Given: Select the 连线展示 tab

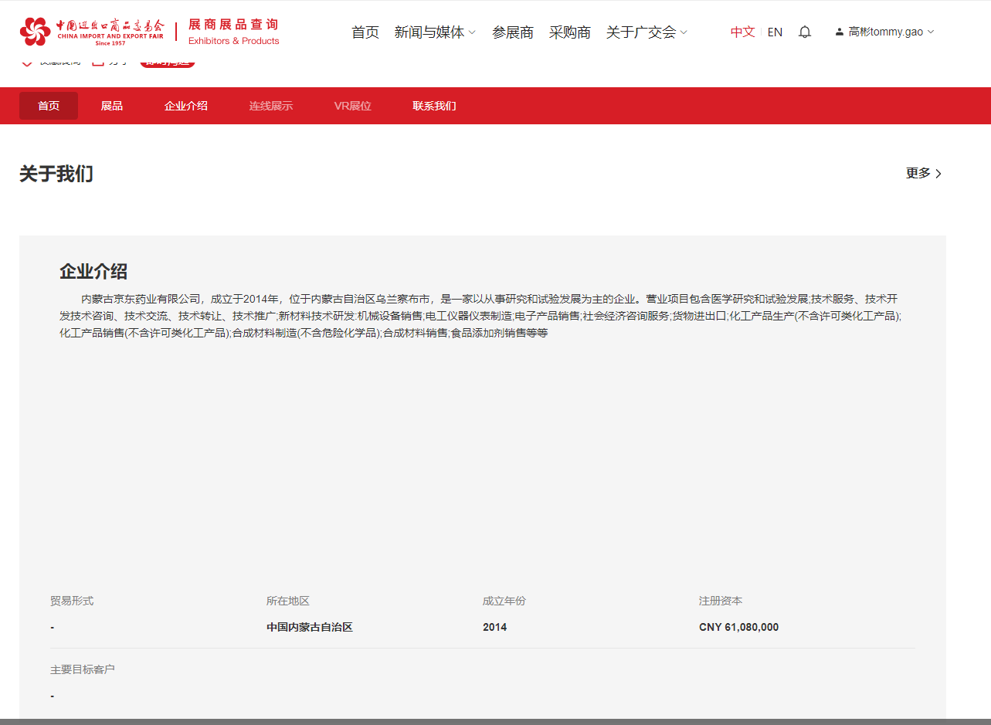Looking at the screenshot, I should (x=271, y=106).
